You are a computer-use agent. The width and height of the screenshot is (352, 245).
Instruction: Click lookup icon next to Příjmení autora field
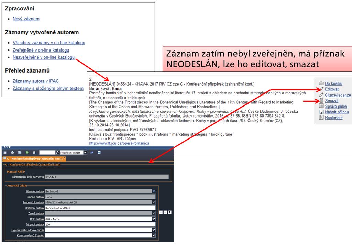[x=154, y=191]
